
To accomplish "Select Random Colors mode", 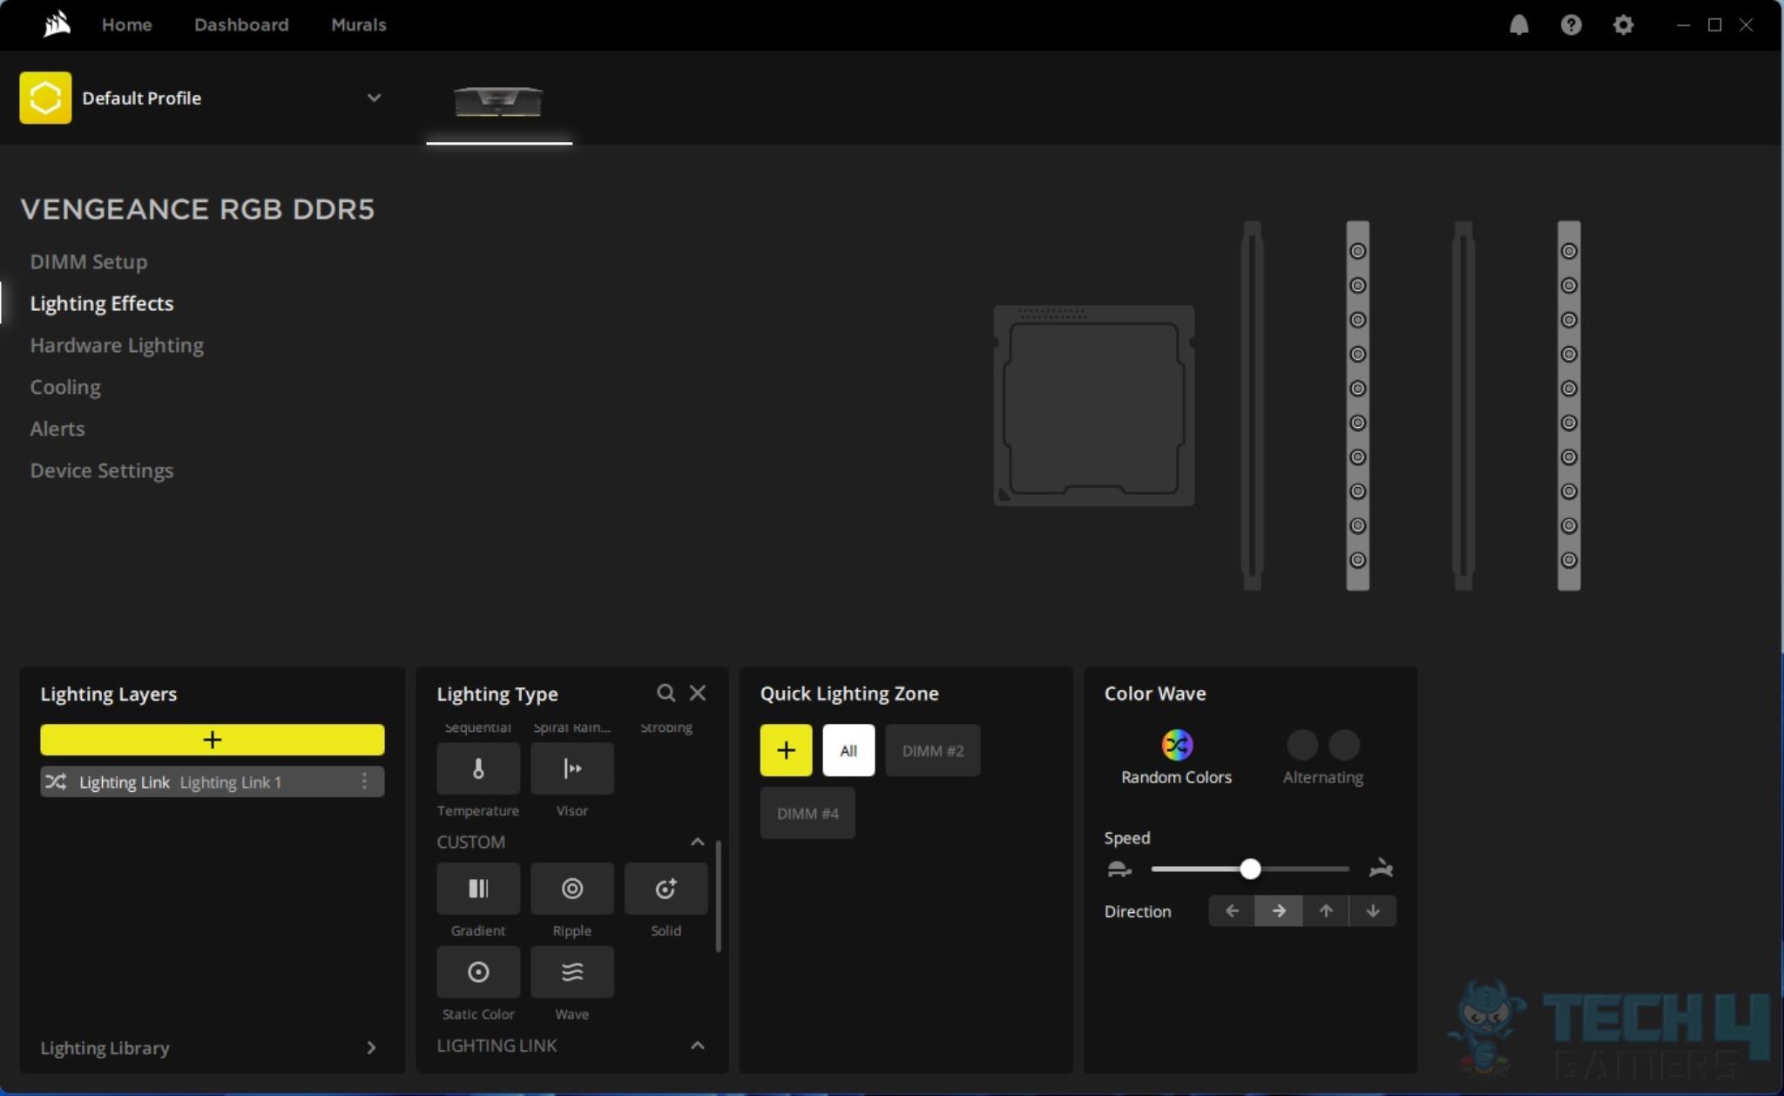I will [x=1176, y=758].
